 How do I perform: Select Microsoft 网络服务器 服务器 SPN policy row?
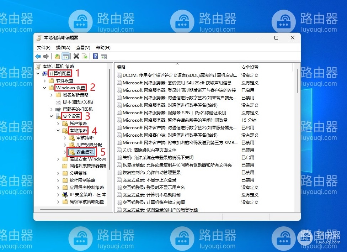point(174,112)
